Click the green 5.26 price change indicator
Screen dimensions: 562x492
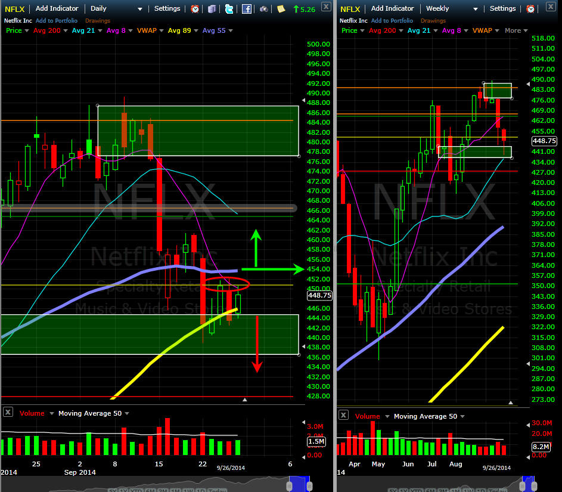pyautogui.click(x=304, y=10)
